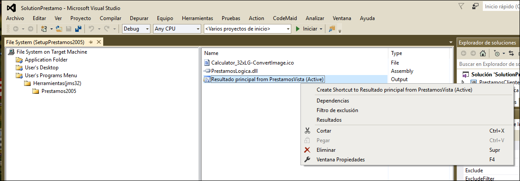520x181 pixels.
Task: Click the Buscar en Explorador de soluciones field
Action: (489, 64)
